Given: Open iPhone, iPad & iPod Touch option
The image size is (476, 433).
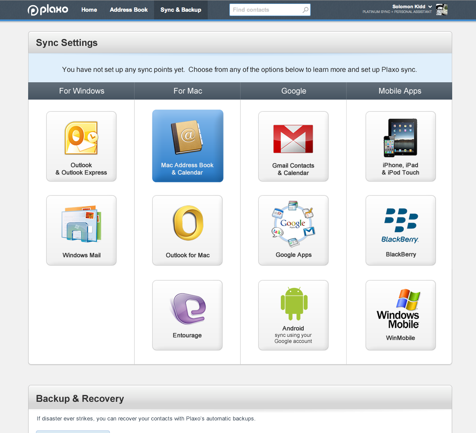Looking at the screenshot, I should point(400,146).
